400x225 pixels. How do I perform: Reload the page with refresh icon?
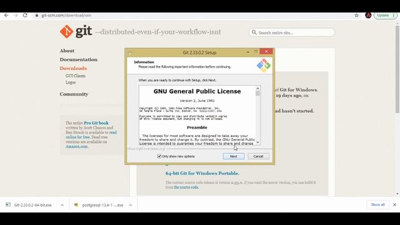(25, 15)
